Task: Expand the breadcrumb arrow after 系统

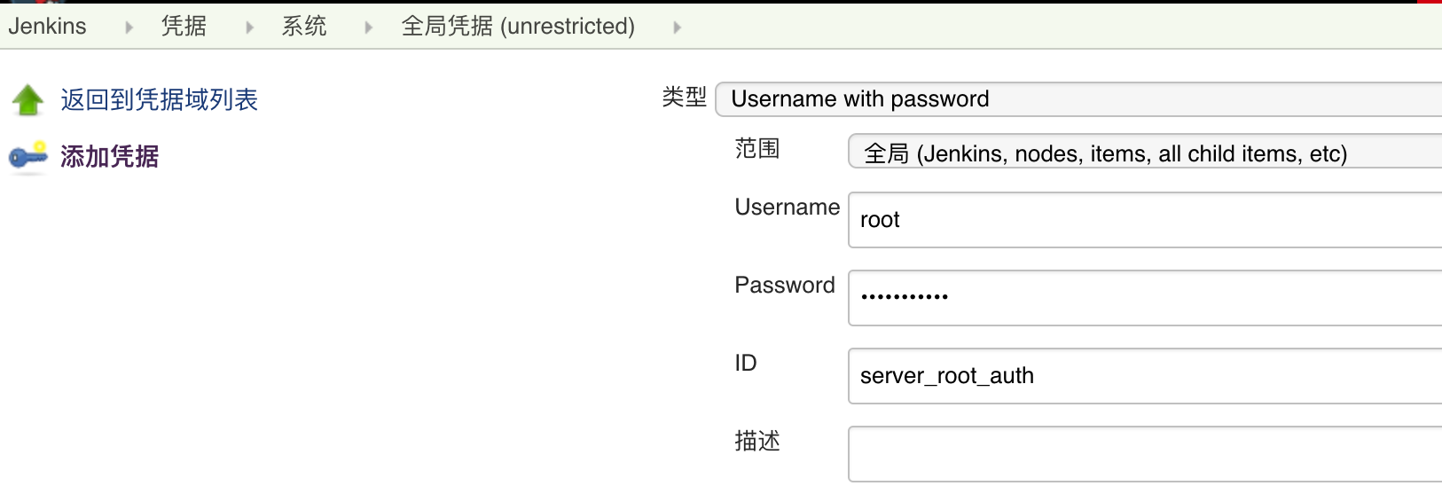Action: pyautogui.click(x=369, y=27)
